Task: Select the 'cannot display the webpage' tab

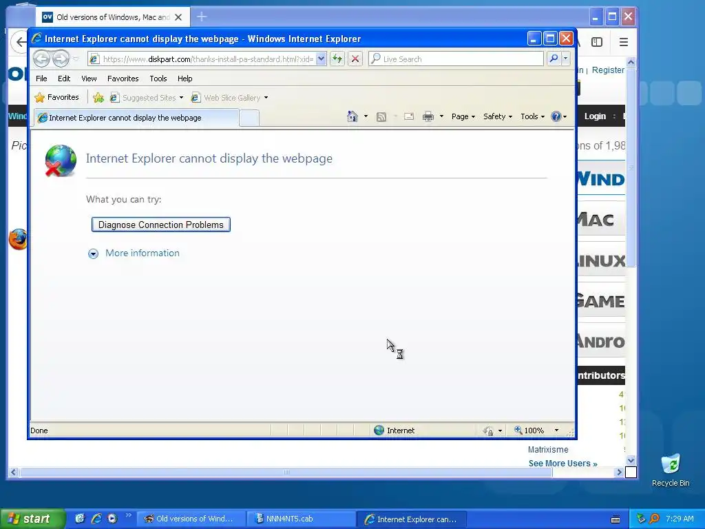Action: pos(137,118)
